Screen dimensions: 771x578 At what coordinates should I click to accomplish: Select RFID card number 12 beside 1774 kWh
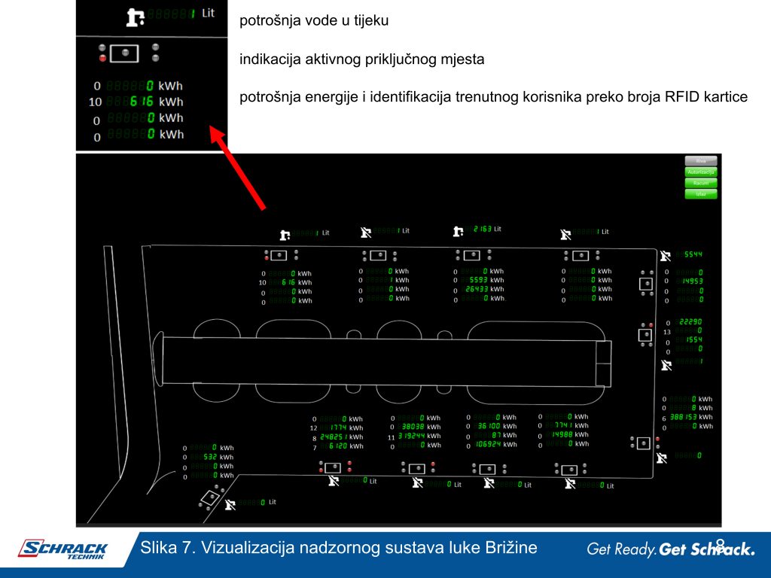[314, 428]
